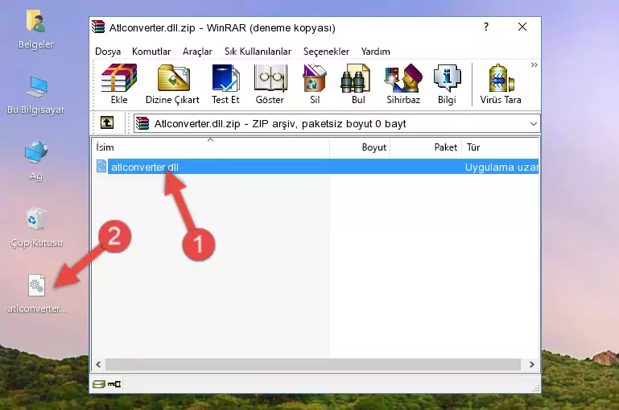Click the horizontal scrollbar track

click(313, 364)
